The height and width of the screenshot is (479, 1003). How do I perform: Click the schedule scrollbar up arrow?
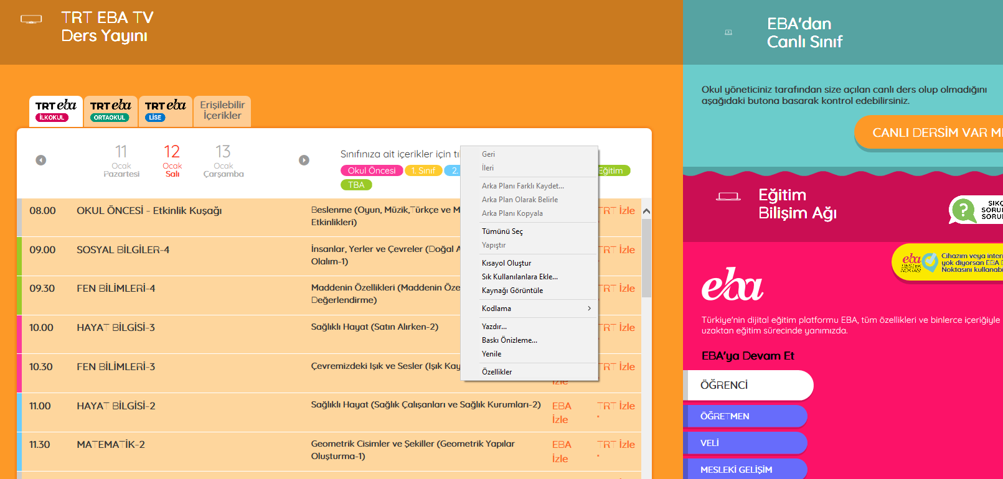click(x=646, y=212)
